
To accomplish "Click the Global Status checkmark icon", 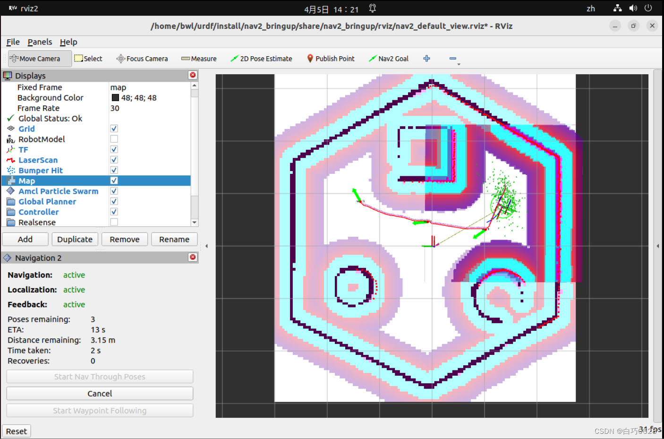I will [10, 118].
